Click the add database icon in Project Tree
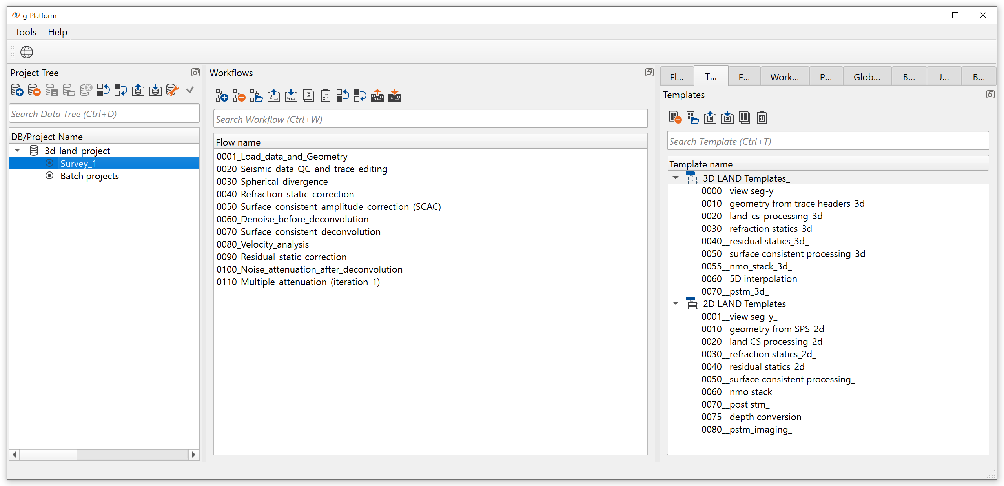 pyautogui.click(x=17, y=90)
